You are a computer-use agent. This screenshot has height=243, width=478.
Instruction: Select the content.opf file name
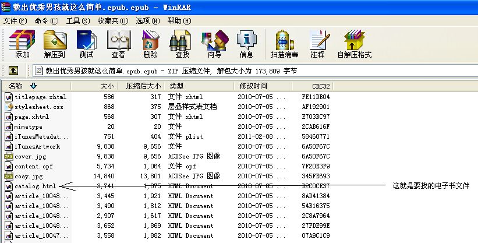coord(34,167)
